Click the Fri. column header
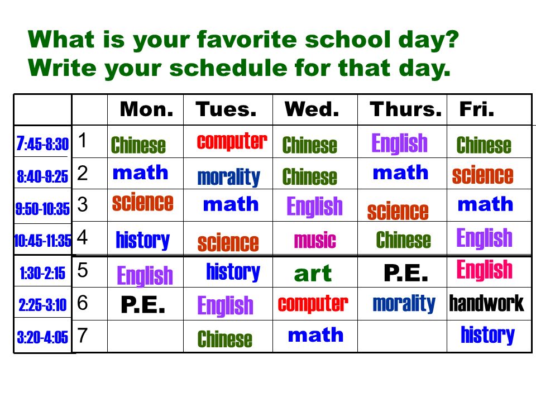Viewport: 536px width, 402px height. 476,109
